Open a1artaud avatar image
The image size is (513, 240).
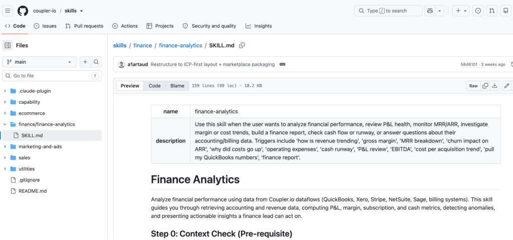121,65
